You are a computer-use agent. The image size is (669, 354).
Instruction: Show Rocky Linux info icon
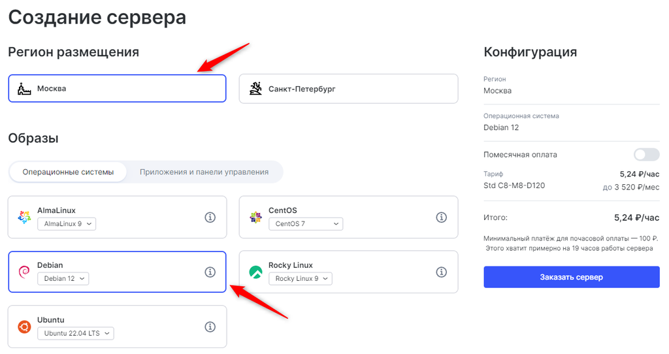point(441,272)
